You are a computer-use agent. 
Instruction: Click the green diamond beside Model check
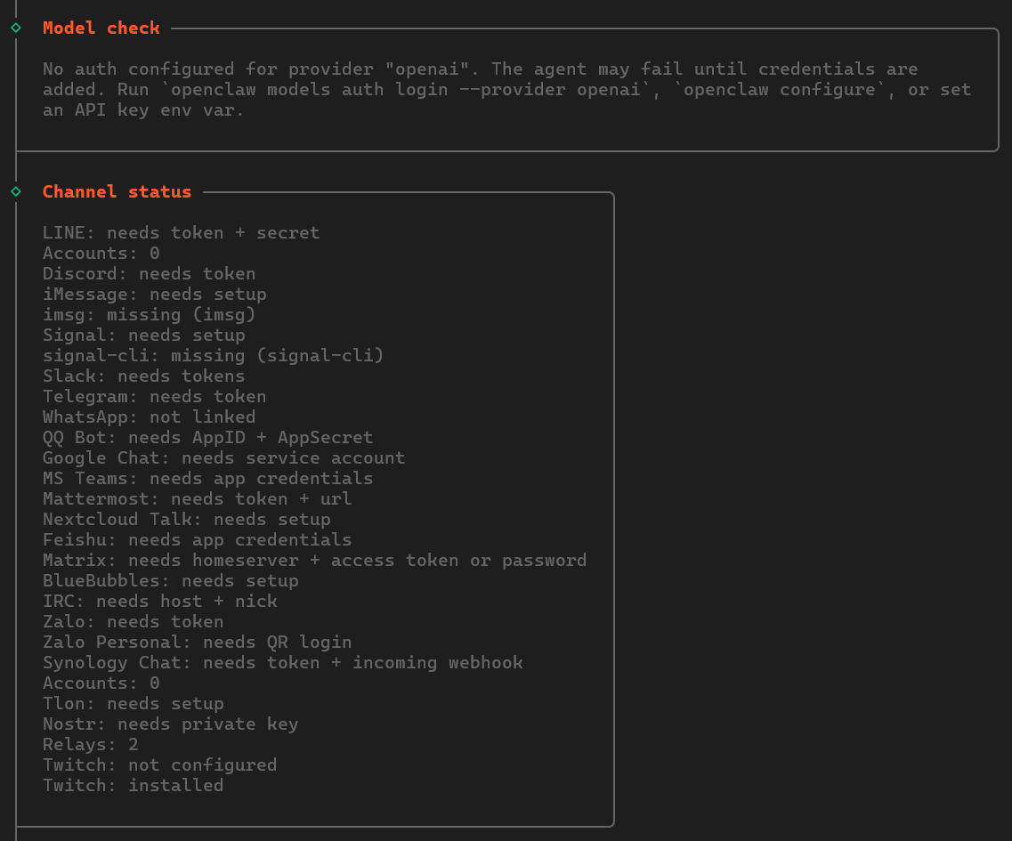click(16, 28)
